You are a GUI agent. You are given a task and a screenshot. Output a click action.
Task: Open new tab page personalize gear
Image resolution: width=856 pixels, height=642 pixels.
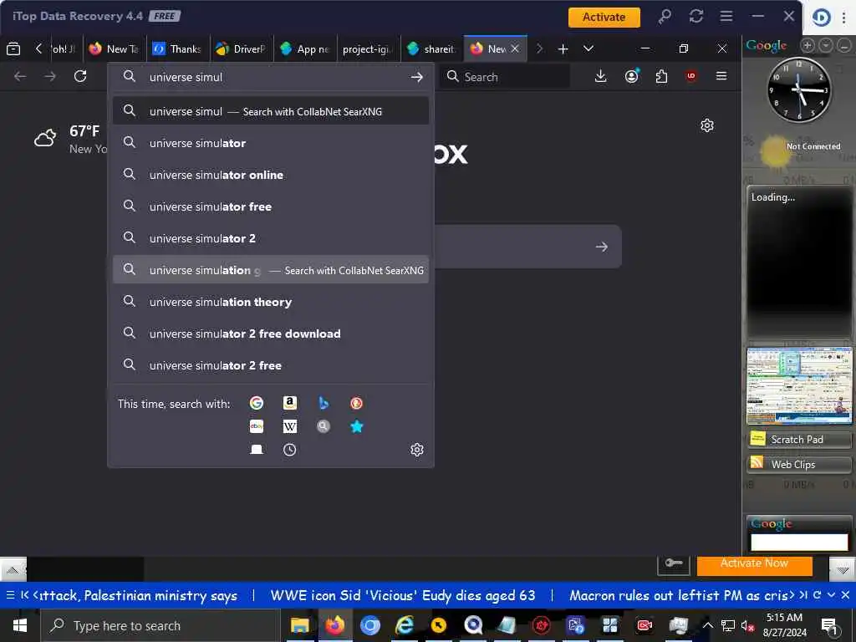coord(707,125)
